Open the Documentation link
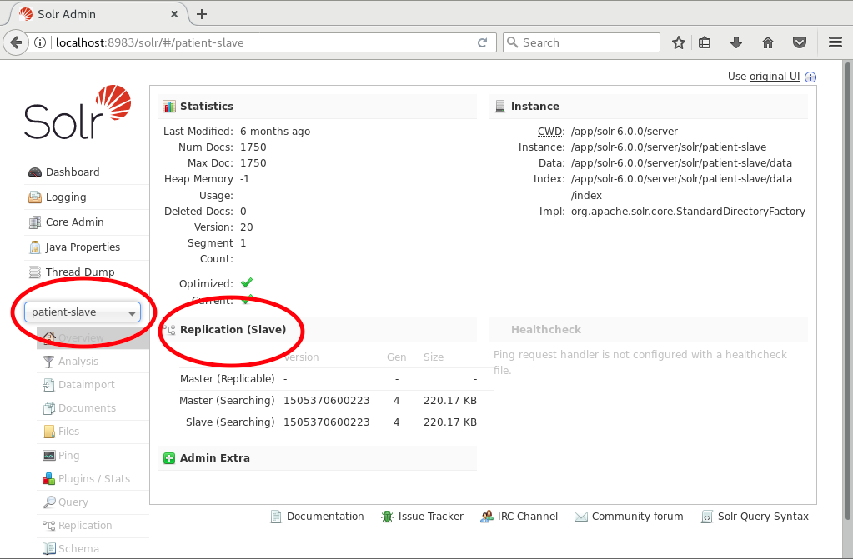 (325, 516)
